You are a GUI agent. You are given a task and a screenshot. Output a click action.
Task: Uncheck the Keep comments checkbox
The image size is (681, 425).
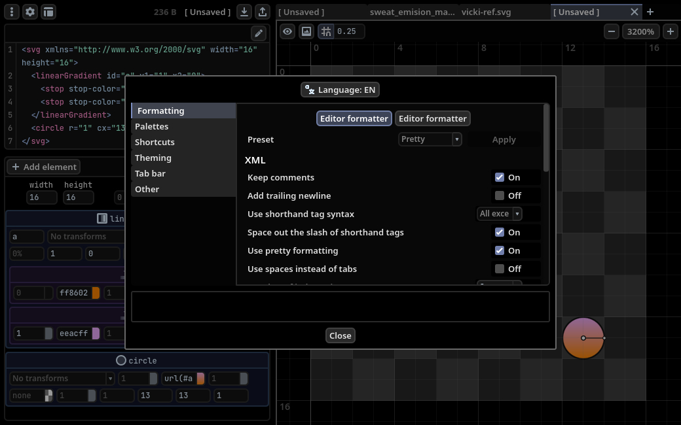(500, 177)
